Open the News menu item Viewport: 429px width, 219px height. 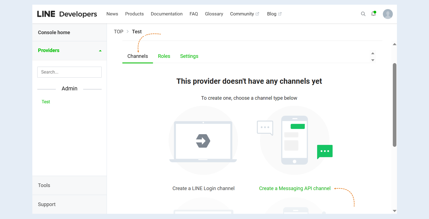[x=112, y=14]
